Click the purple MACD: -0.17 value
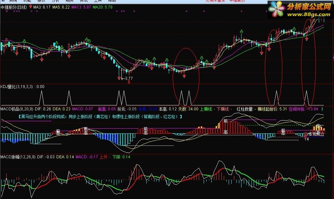The image size is (334, 199). [x=87, y=157]
